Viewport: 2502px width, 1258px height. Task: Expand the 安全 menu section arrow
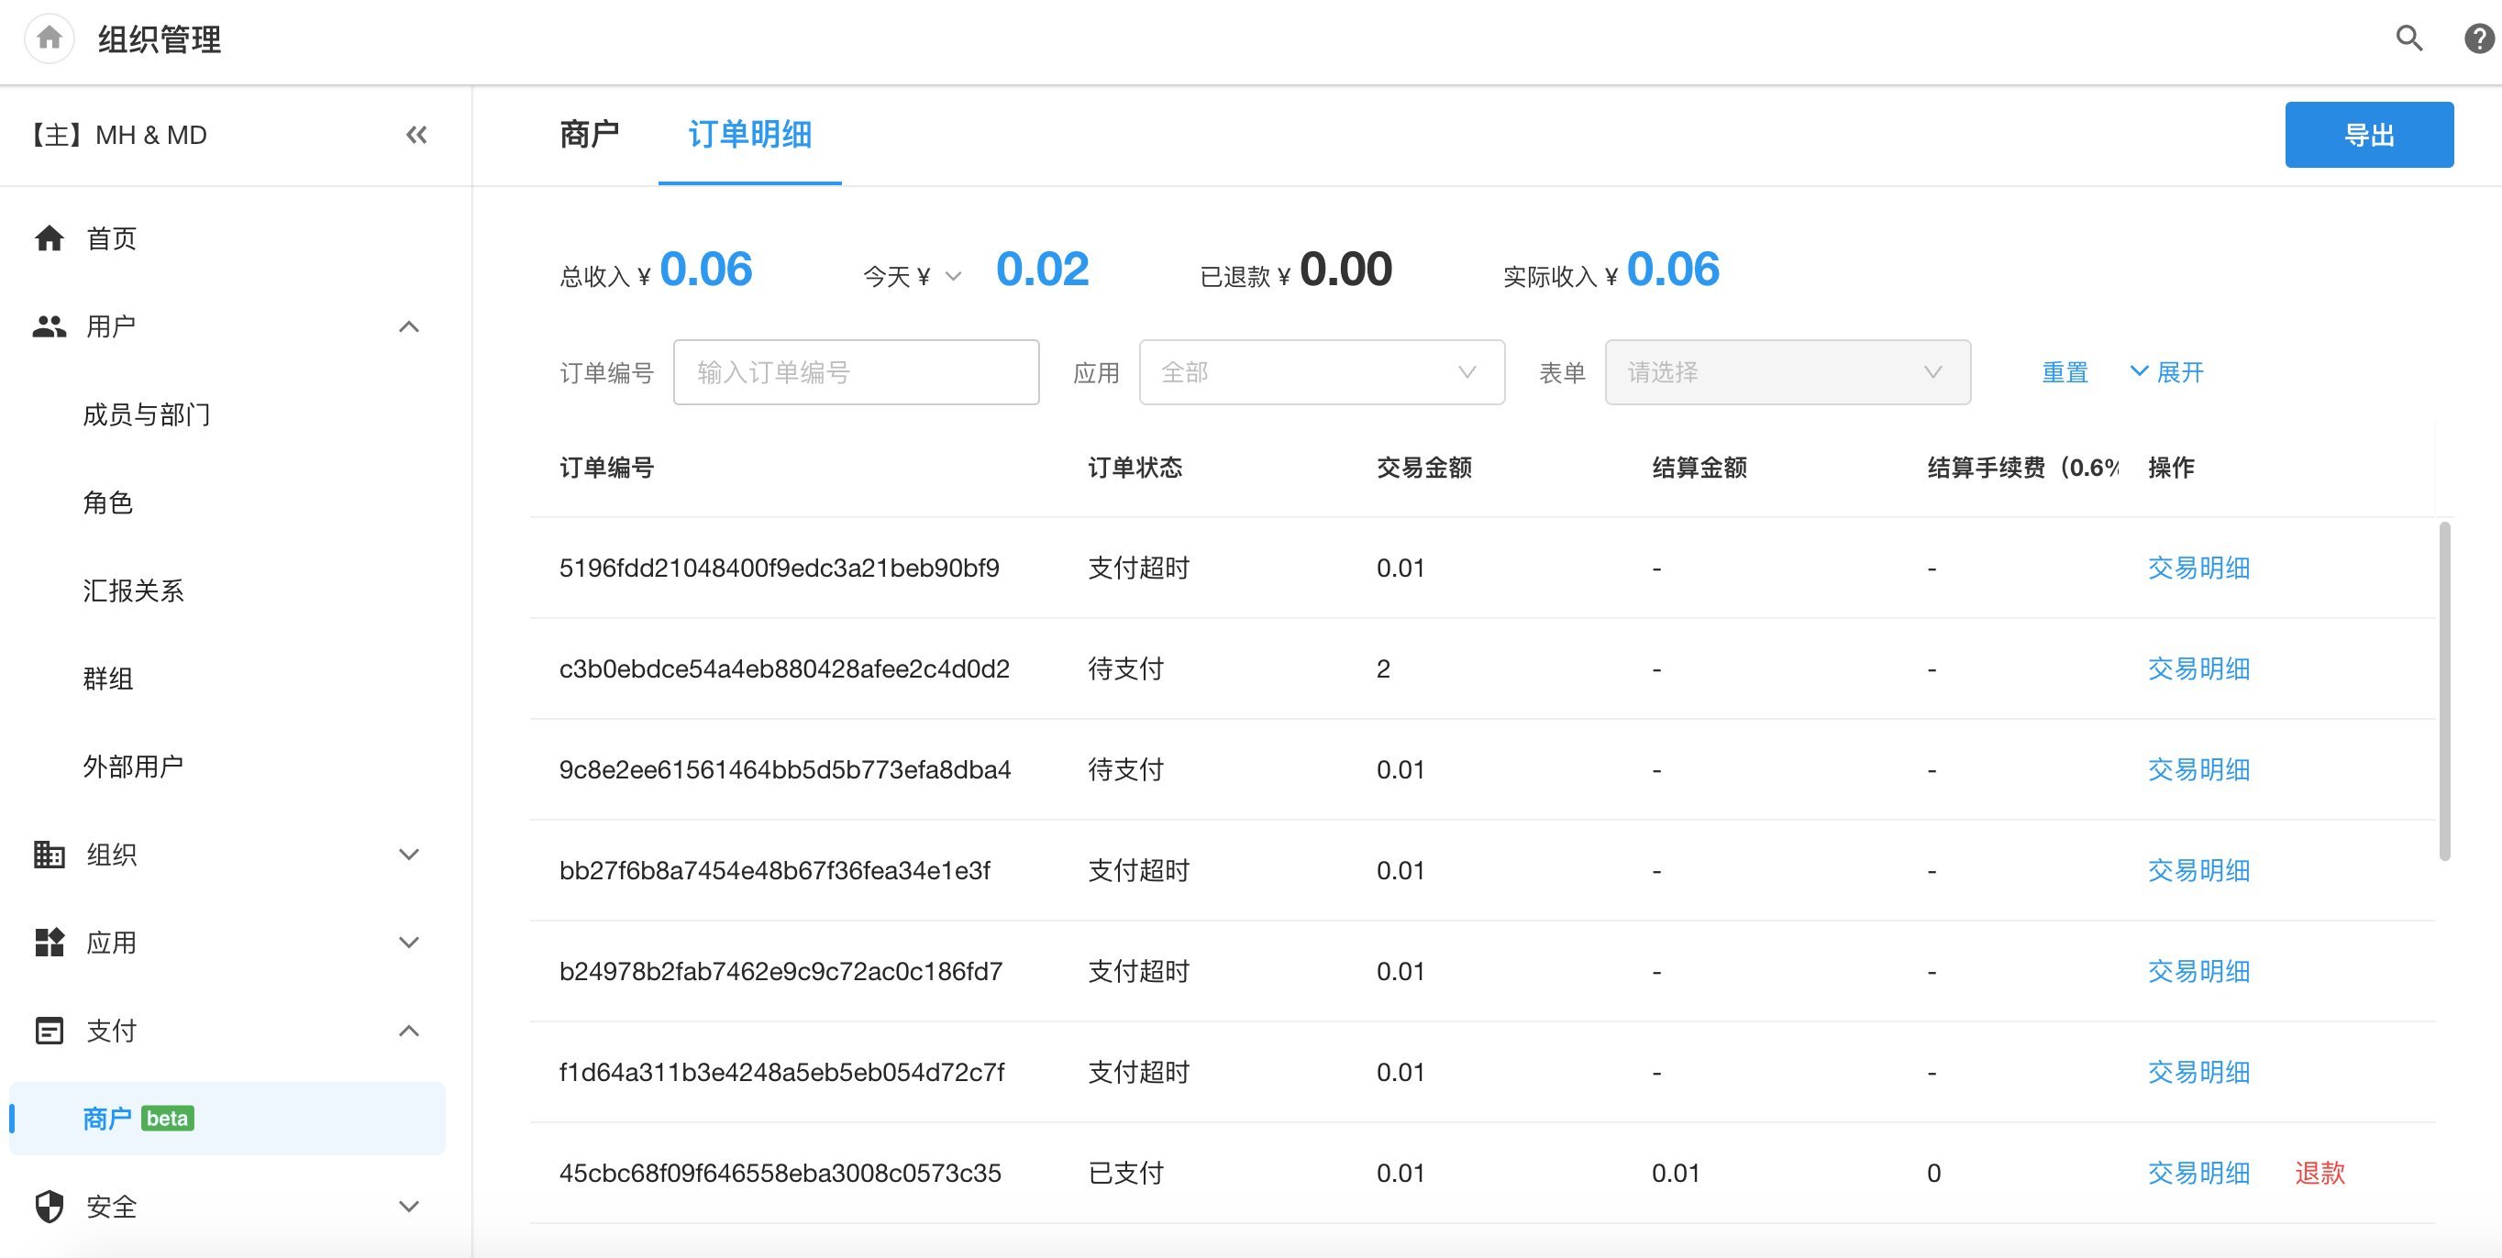click(x=409, y=1207)
